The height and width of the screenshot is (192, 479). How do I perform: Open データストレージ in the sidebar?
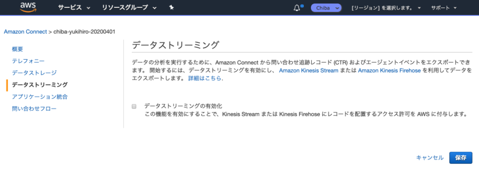pos(34,73)
